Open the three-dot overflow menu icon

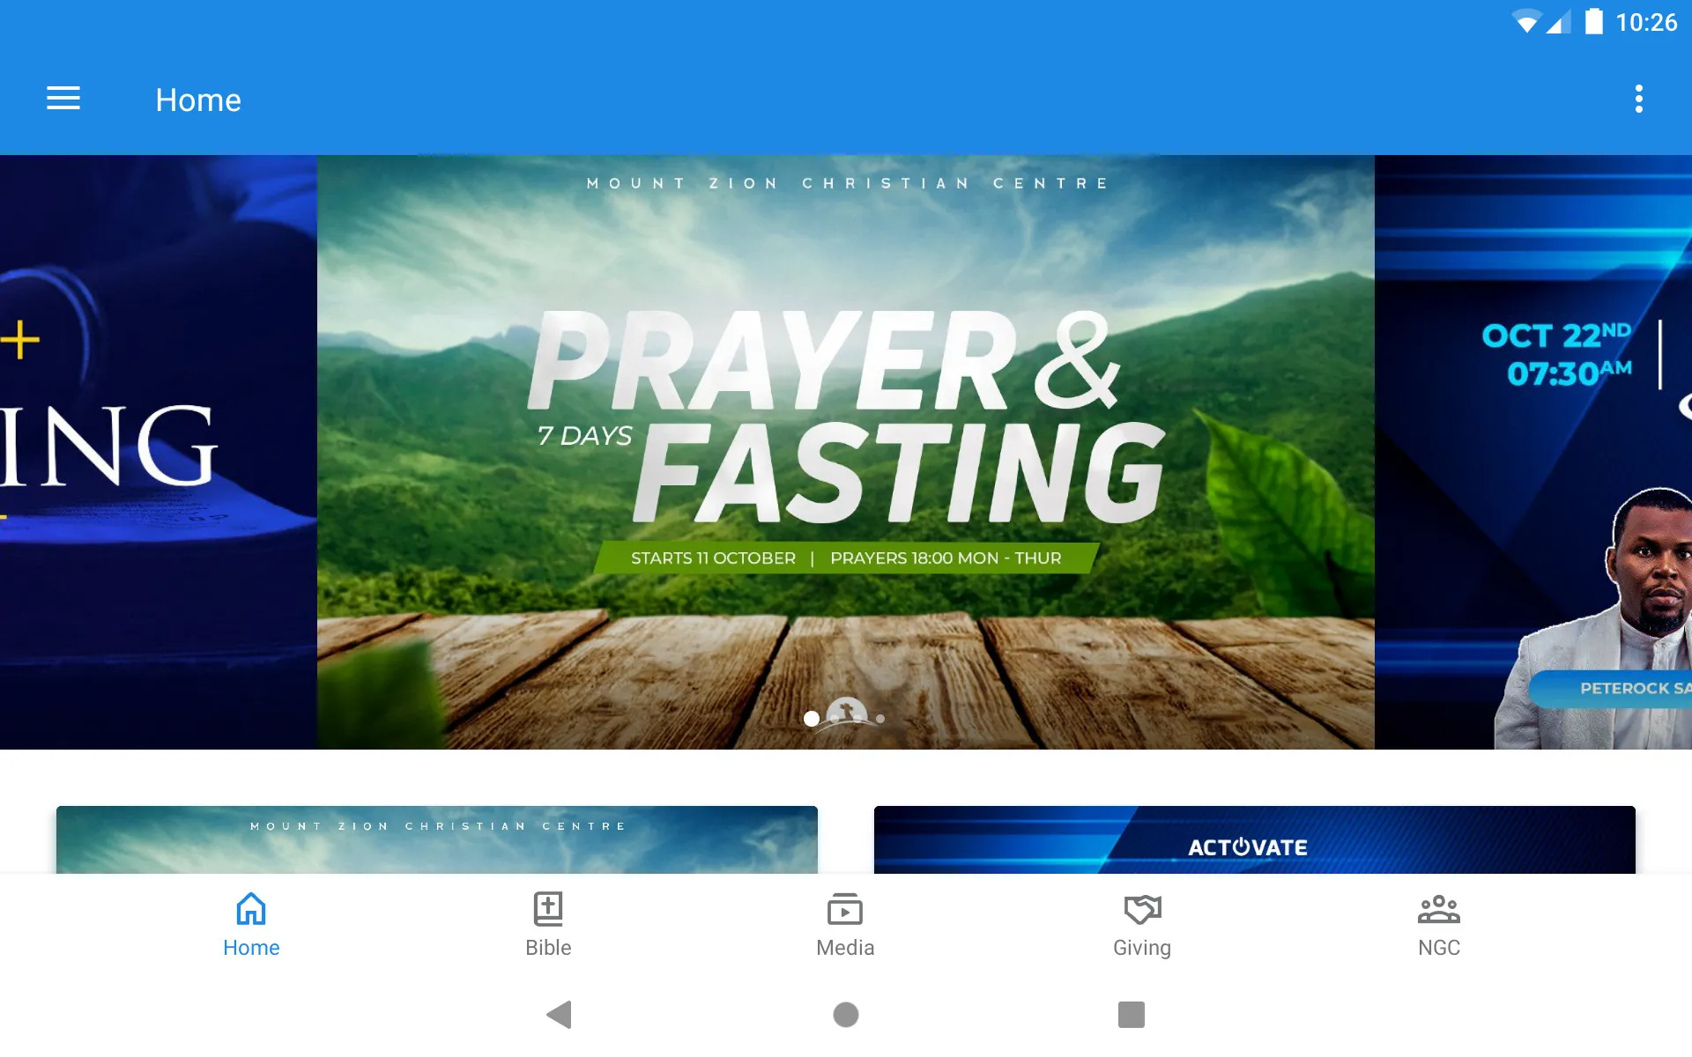point(1640,99)
